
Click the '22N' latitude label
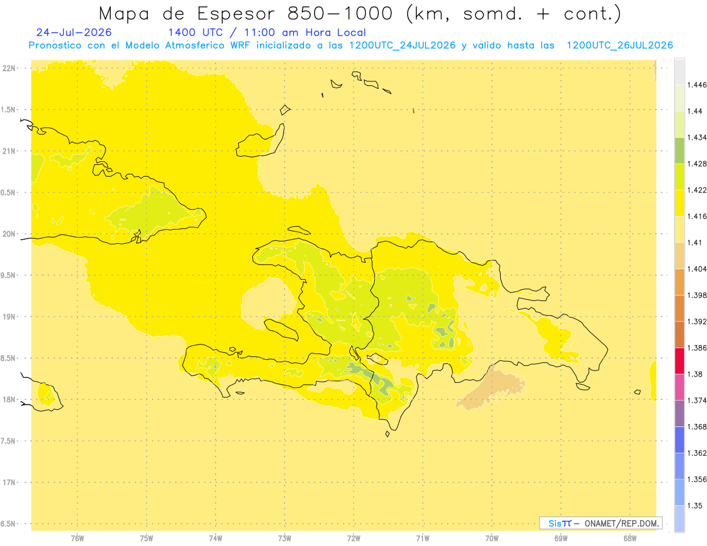[x=9, y=68]
